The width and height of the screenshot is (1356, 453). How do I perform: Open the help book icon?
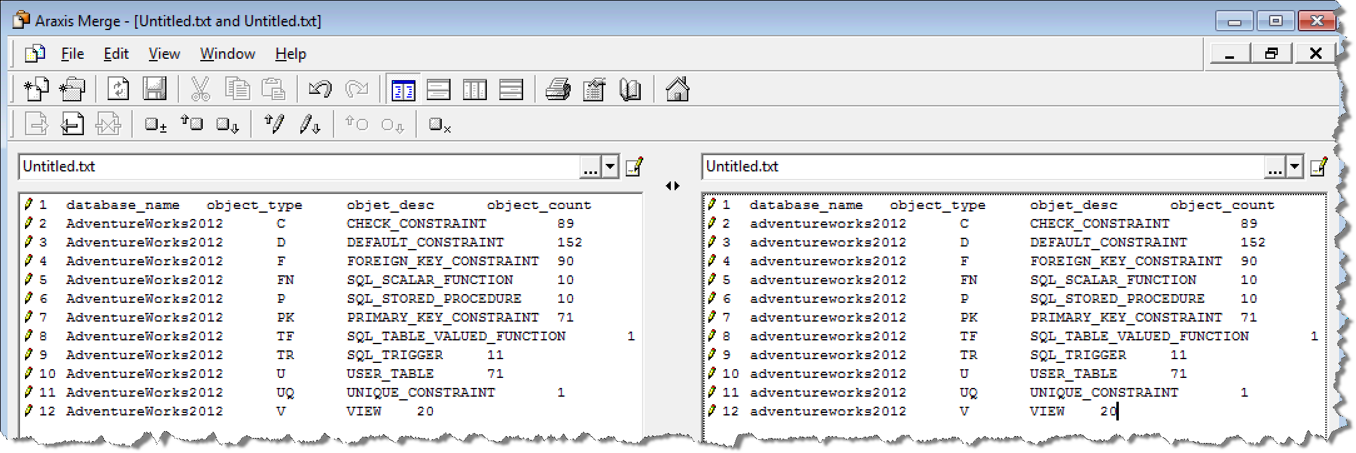pos(630,89)
